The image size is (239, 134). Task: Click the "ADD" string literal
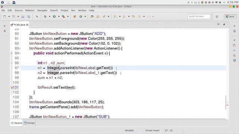[x=99, y=33]
